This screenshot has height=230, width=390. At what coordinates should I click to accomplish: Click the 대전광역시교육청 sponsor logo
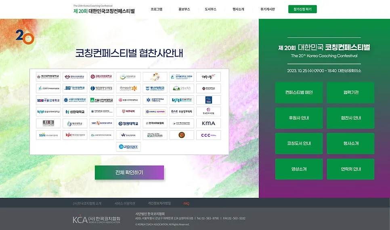(x=102, y=88)
